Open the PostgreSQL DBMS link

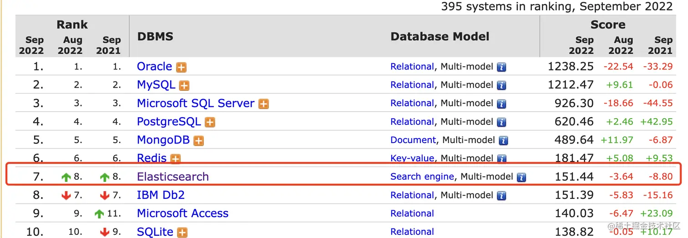169,122
